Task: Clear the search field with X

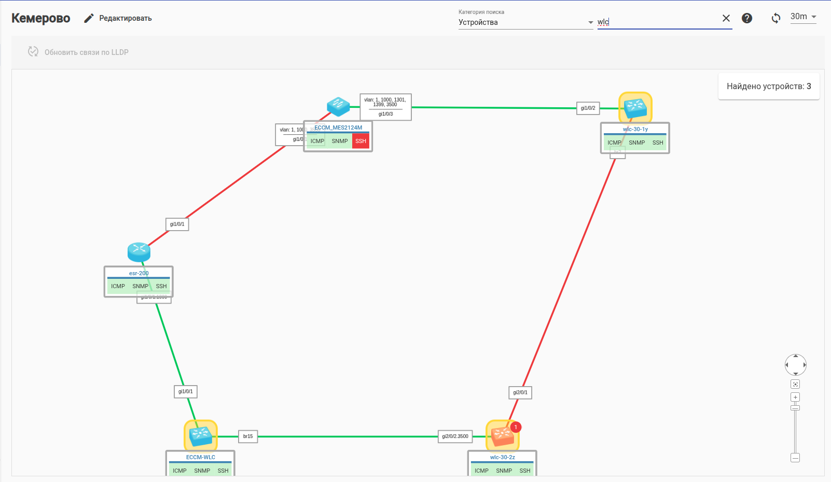Action: (x=726, y=18)
